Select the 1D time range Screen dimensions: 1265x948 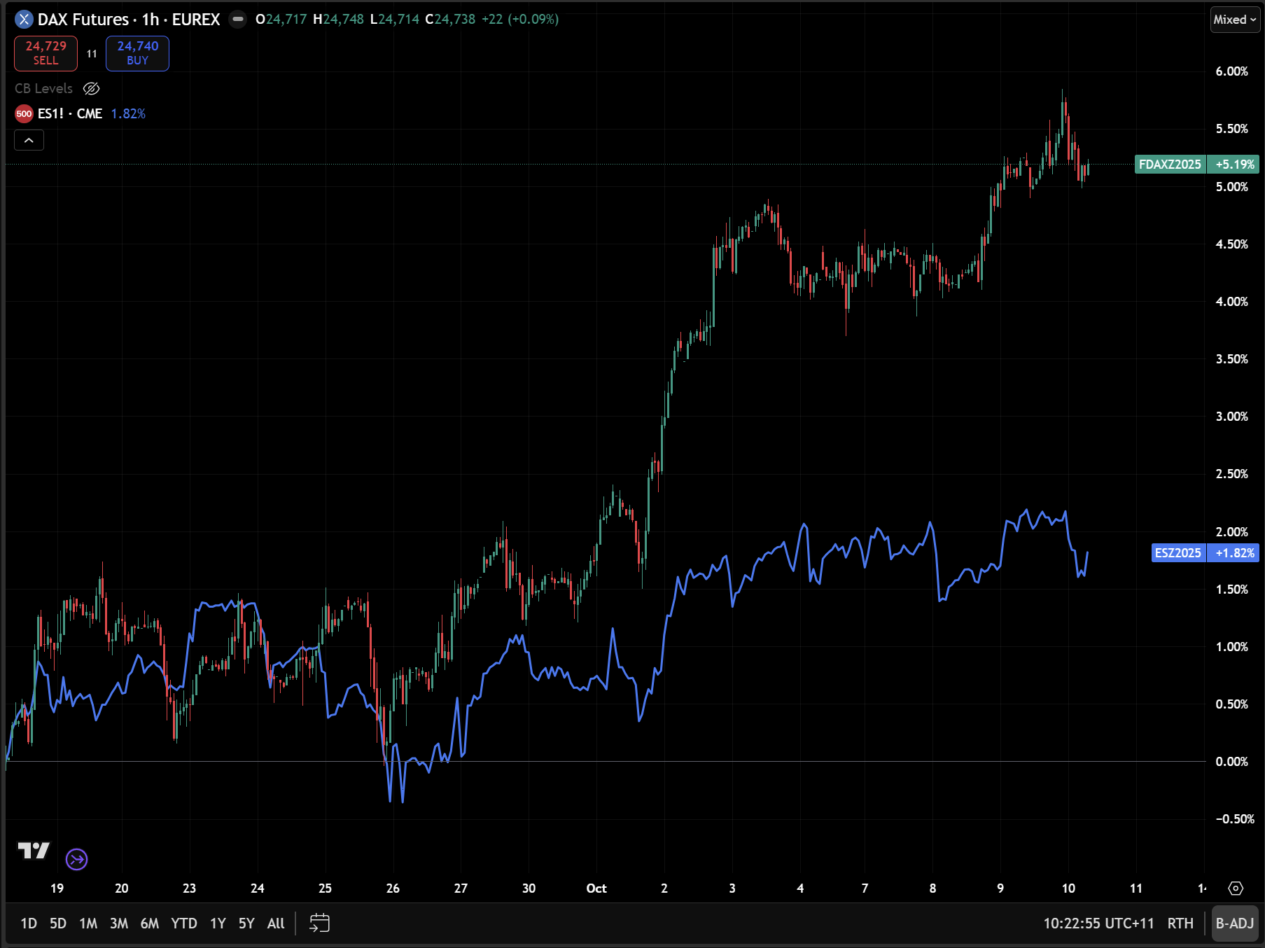tap(29, 923)
